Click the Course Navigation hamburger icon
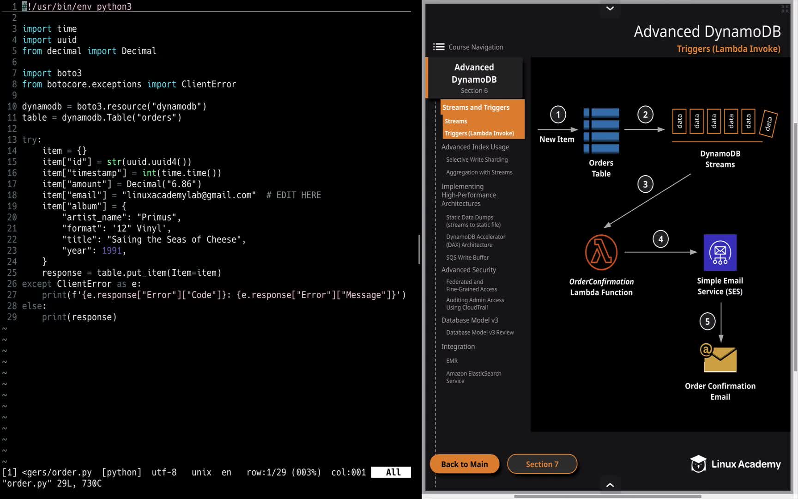Viewport: 798px width, 499px height. (x=439, y=47)
